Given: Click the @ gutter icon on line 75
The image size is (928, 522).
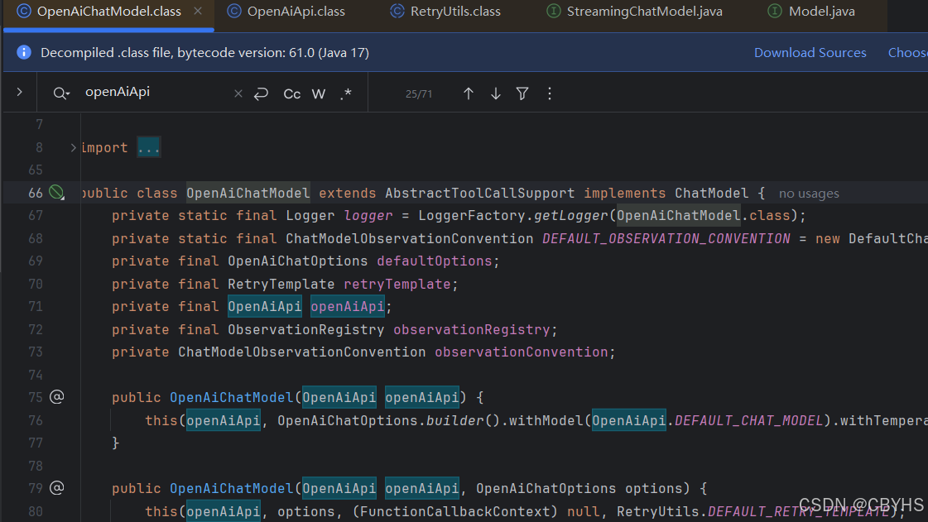Looking at the screenshot, I should coord(57,397).
